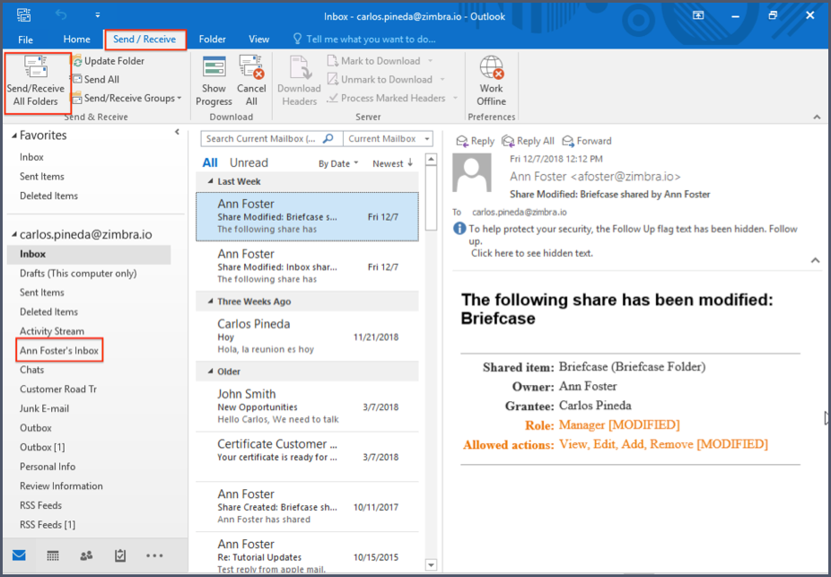Open Mark to Download dropdown
831x577 pixels.
pyautogui.click(x=431, y=61)
